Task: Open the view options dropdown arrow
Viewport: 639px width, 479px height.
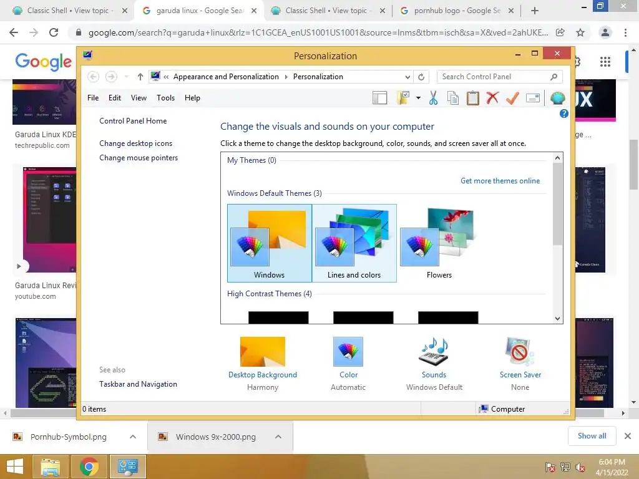Action: pyautogui.click(x=418, y=98)
